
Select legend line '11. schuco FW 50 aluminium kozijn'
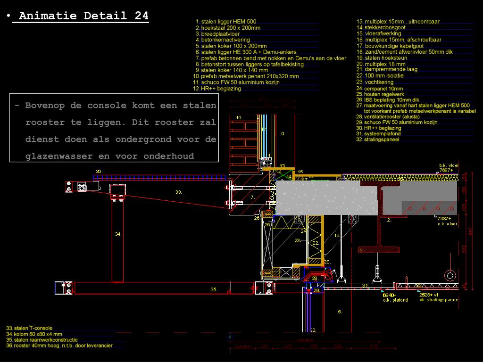(x=236, y=82)
